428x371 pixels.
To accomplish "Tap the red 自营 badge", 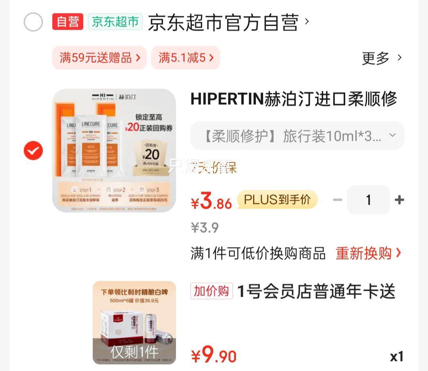I will tap(68, 21).
